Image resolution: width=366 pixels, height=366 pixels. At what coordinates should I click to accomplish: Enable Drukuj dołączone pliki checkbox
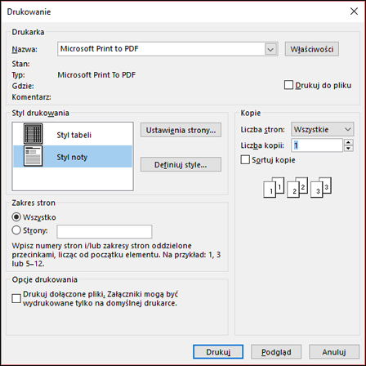[16, 298]
